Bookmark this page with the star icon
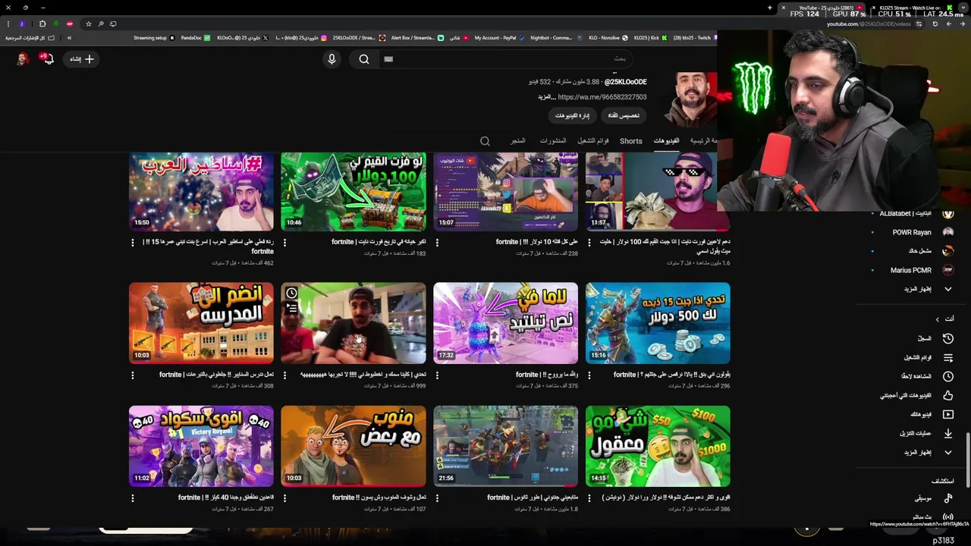 [88, 24]
